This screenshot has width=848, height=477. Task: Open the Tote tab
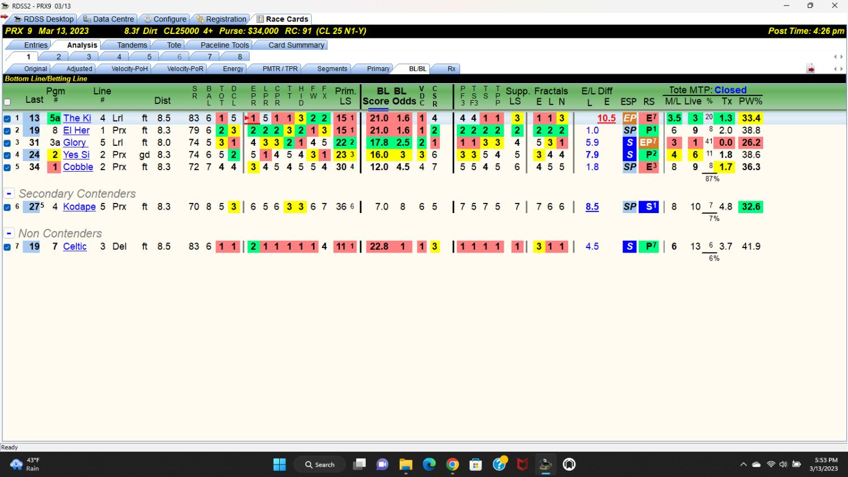pyautogui.click(x=174, y=45)
